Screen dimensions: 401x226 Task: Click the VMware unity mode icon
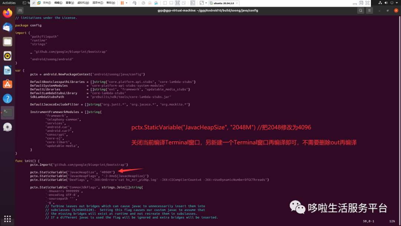pyautogui.click(x=184, y=3)
